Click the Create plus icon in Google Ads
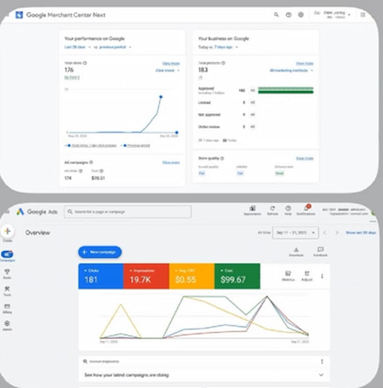This screenshot has width=383, height=388. click(7, 231)
